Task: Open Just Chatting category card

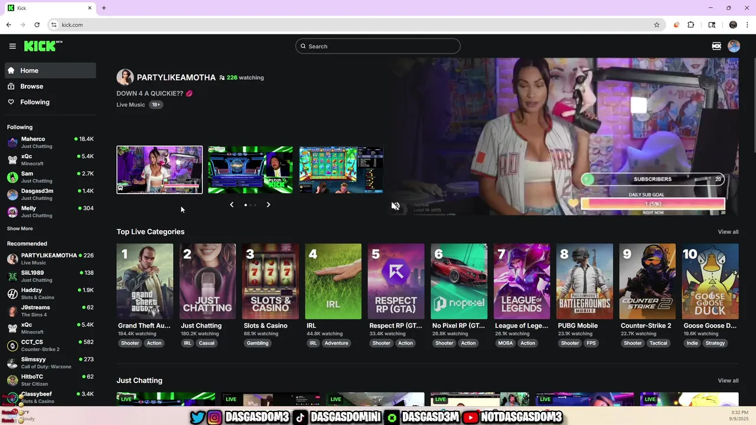Action: (208, 282)
